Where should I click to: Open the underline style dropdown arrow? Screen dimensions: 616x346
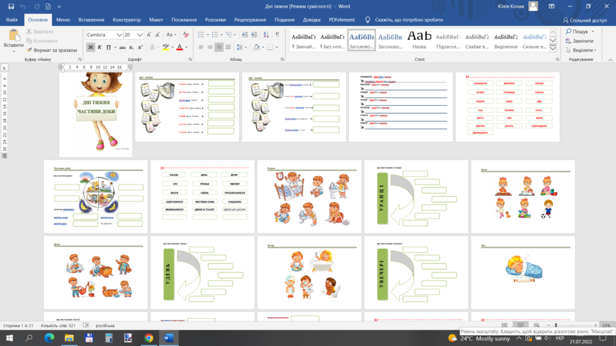pos(115,48)
